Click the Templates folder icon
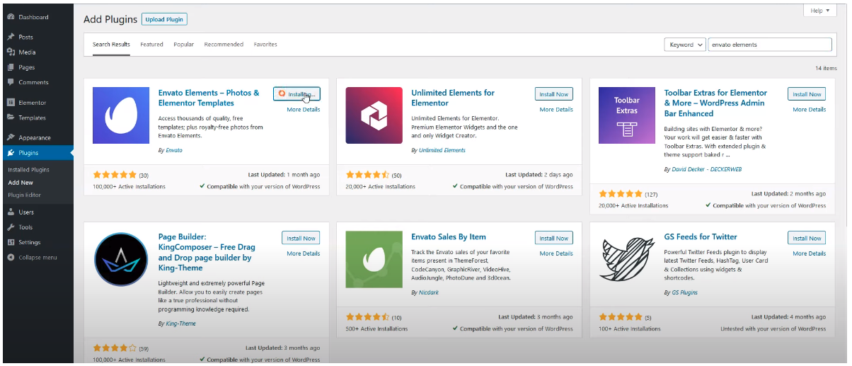This screenshot has height=366, width=852. point(11,118)
